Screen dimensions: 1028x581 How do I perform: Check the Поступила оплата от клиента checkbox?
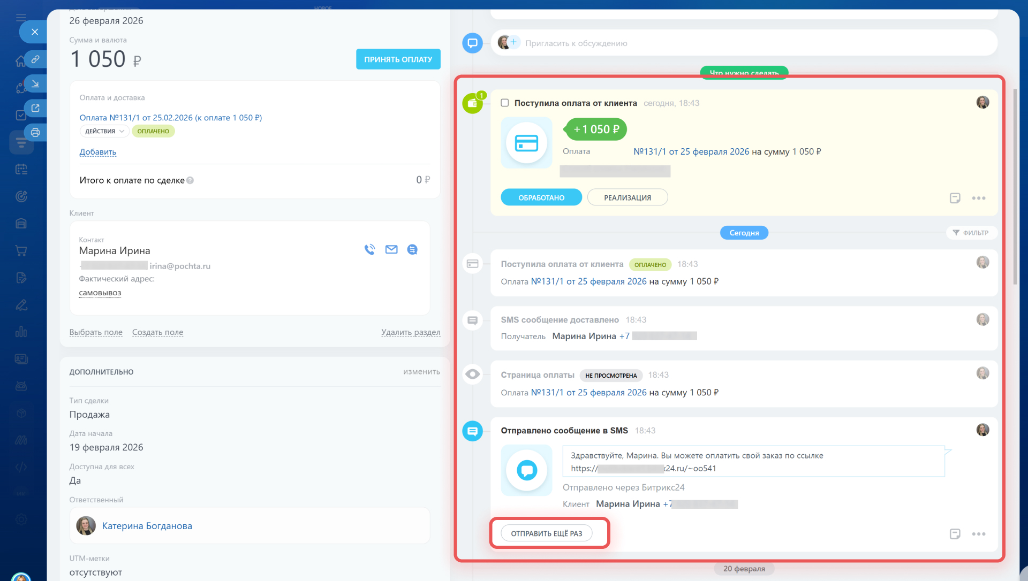point(504,103)
